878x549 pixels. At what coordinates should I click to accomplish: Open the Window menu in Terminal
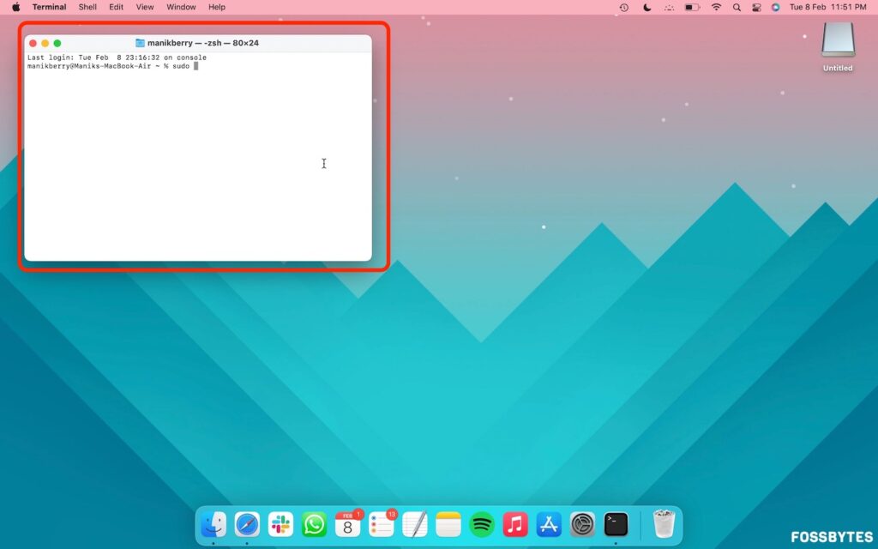(x=181, y=7)
